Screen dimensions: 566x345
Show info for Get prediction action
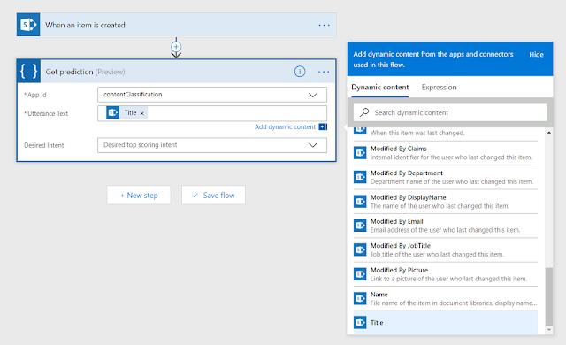(x=300, y=72)
